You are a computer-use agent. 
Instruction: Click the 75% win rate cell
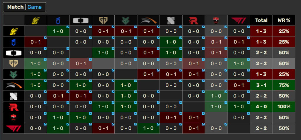tap(284, 85)
